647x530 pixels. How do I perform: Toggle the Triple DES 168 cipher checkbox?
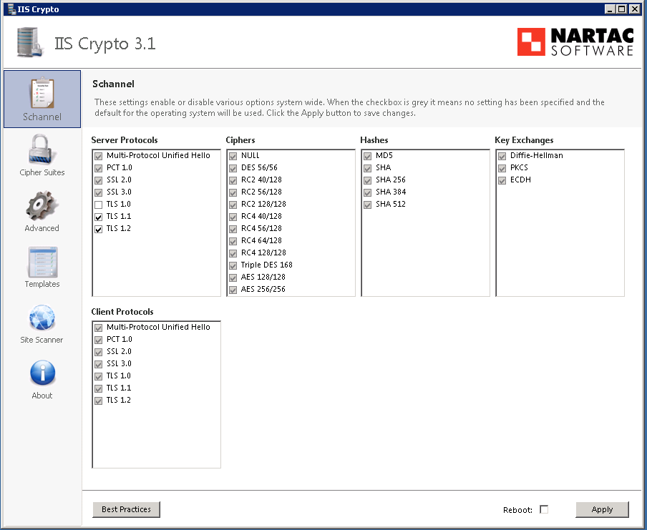[x=233, y=265]
